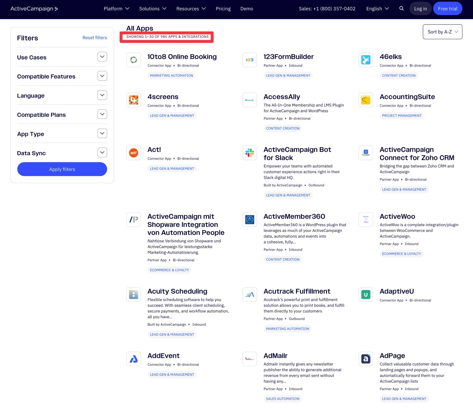
Task: Click the 123FormBuilder logo icon
Action: click(x=250, y=60)
